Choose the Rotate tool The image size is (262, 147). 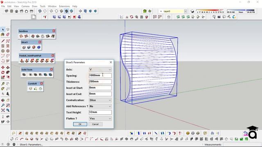coord(3,73)
